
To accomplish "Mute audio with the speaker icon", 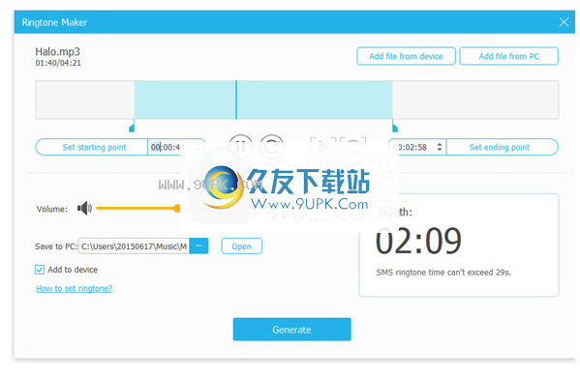I will pos(84,208).
